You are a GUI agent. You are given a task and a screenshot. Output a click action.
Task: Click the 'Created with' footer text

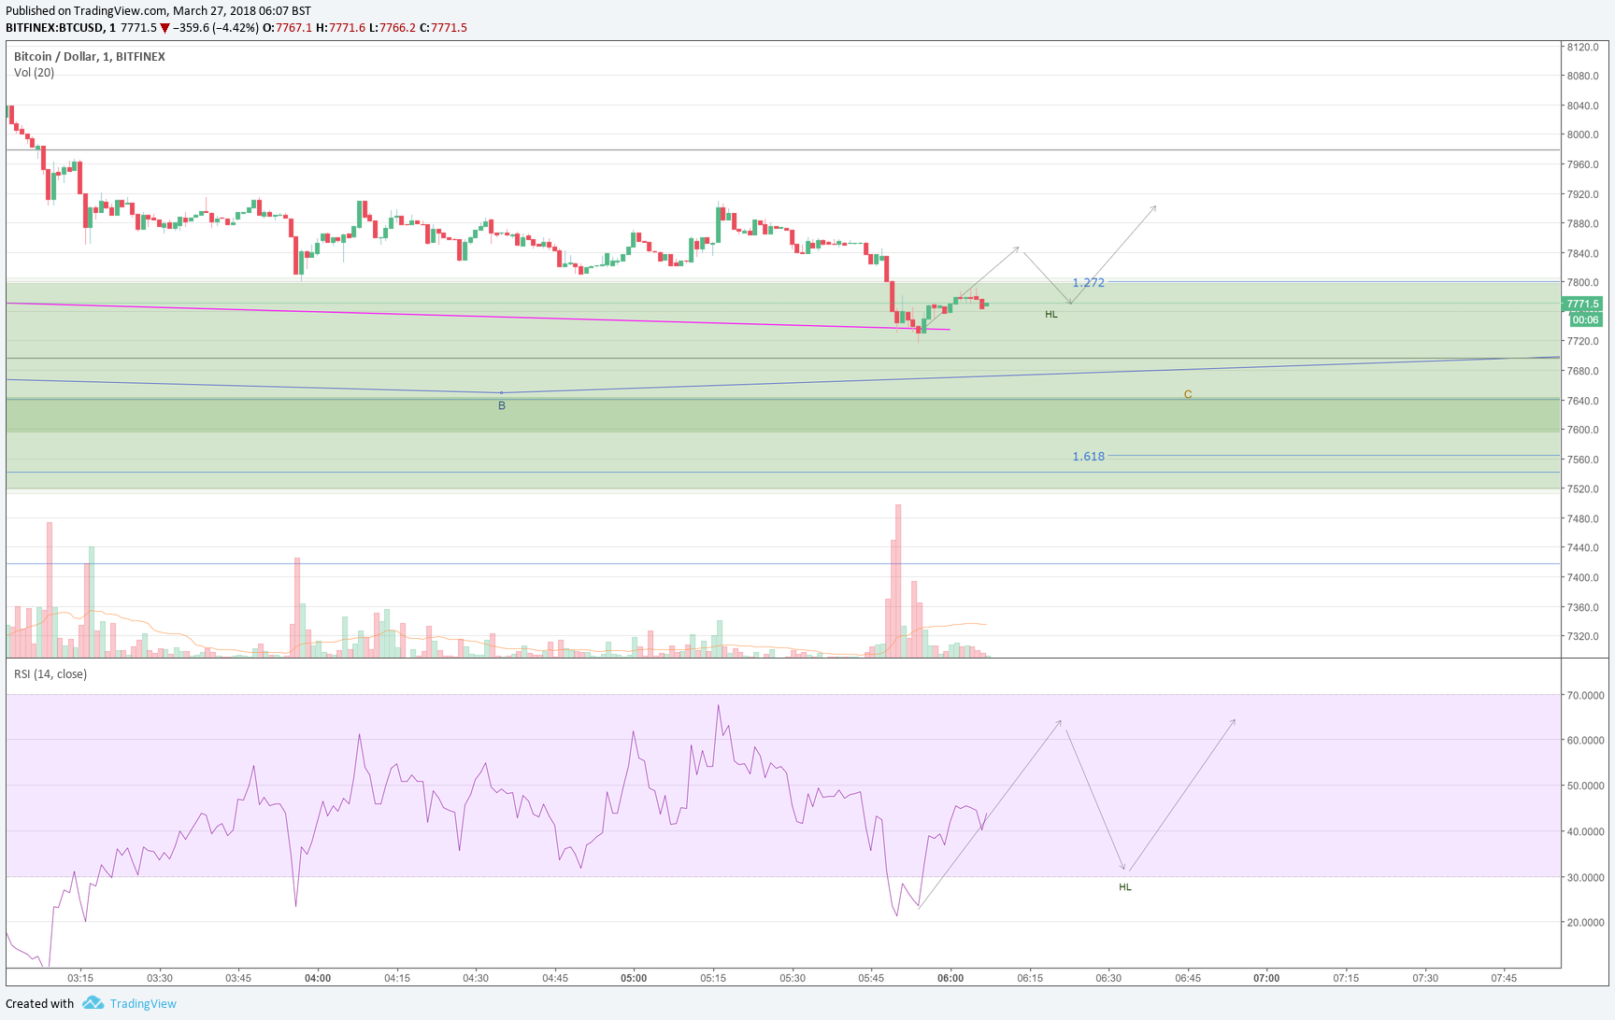pyautogui.click(x=39, y=1004)
